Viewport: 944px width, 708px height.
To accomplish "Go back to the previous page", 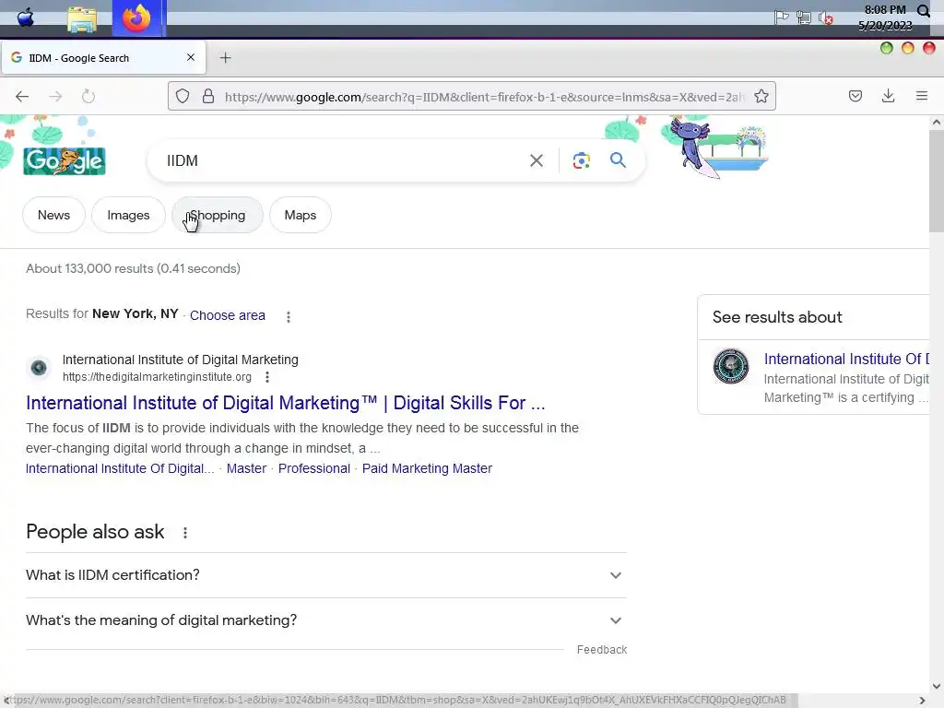I will [22, 96].
